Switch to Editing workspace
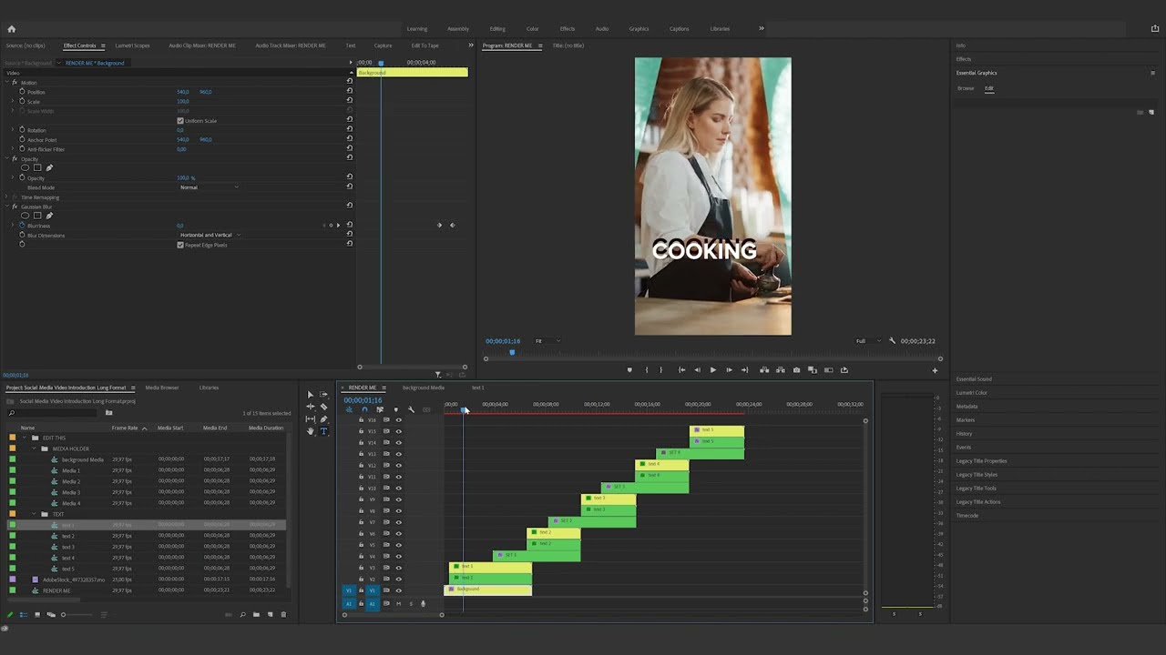This screenshot has height=655, width=1166. point(497,28)
